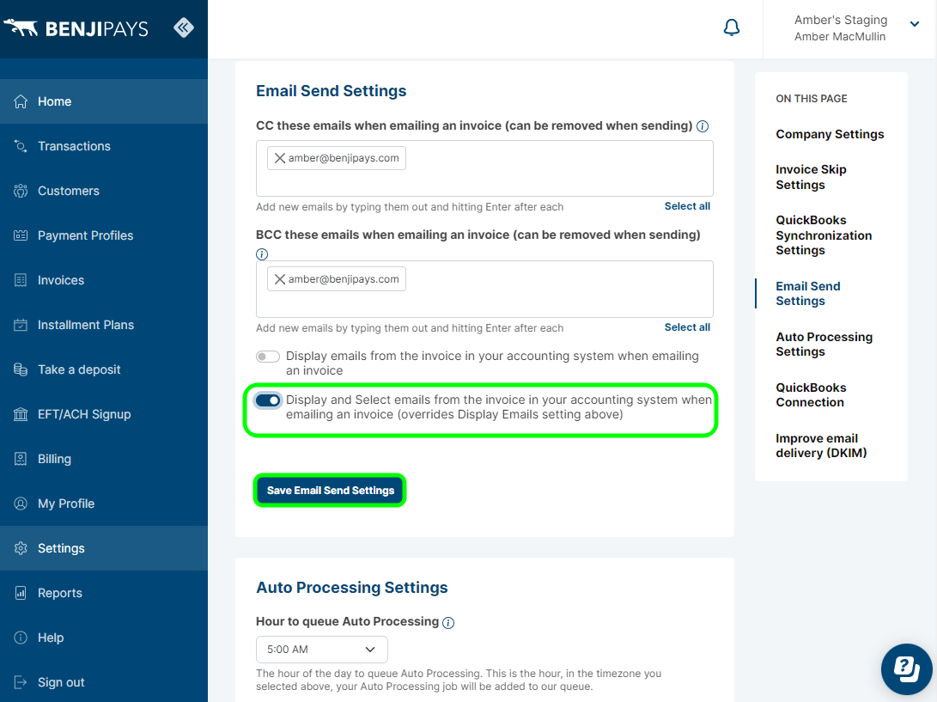Jump to Invoice Skip Settings section
This screenshot has height=702, width=937.
[811, 178]
